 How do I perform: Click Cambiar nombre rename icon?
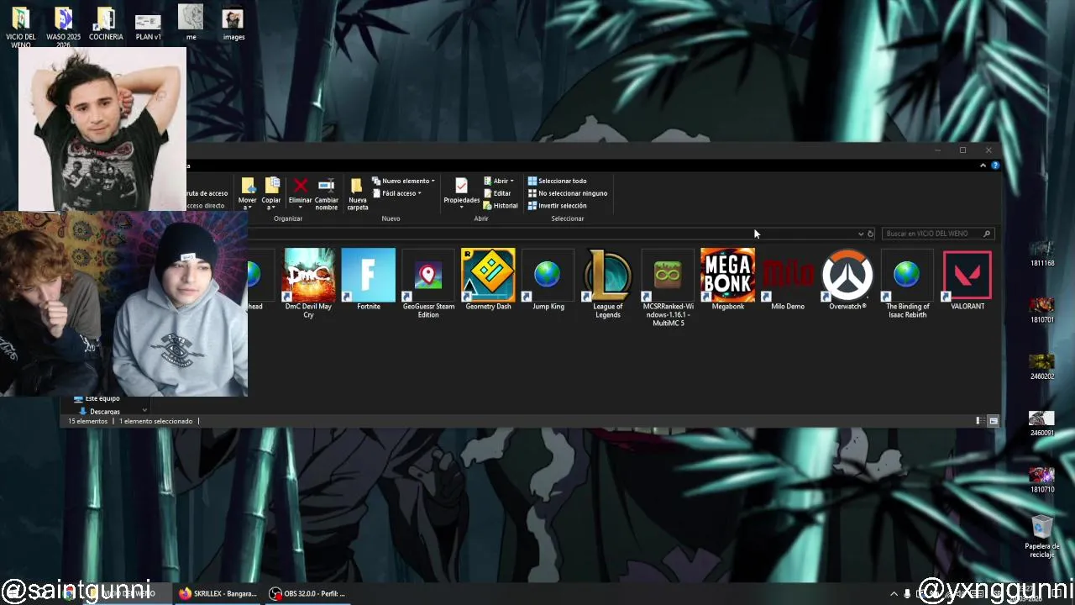click(x=326, y=194)
